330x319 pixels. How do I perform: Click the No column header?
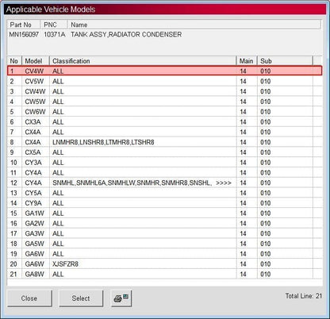tap(14, 61)
